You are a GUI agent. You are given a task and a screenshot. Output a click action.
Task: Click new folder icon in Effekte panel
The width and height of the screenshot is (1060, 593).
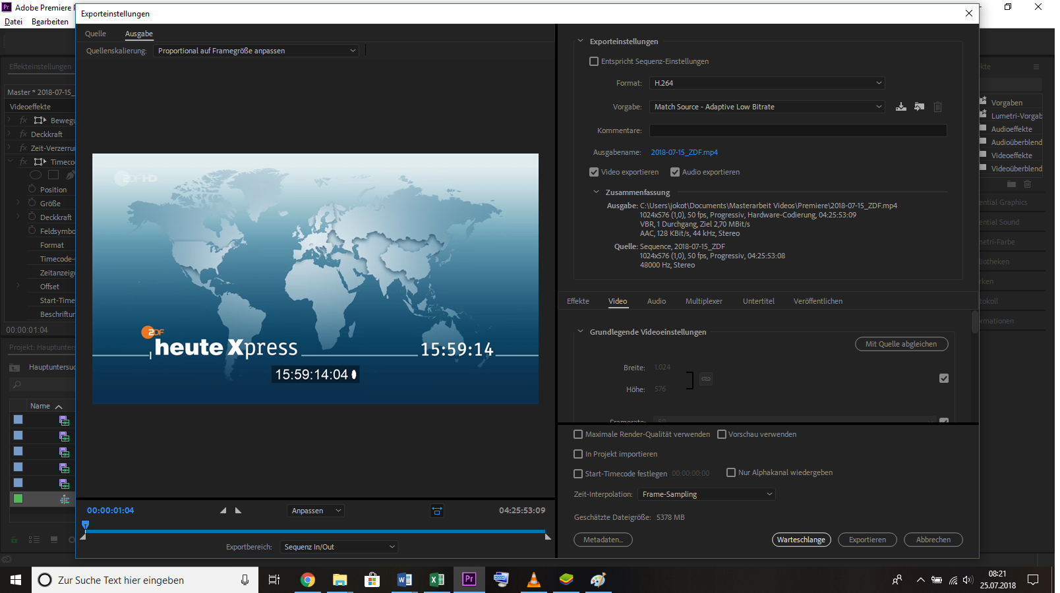[x=1011, y=184]
